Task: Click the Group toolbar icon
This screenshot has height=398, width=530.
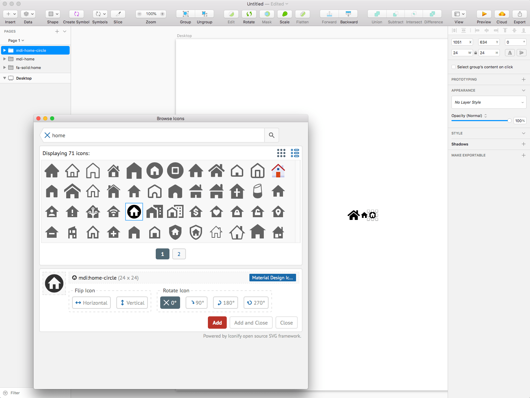Action: tap(186, 14)
